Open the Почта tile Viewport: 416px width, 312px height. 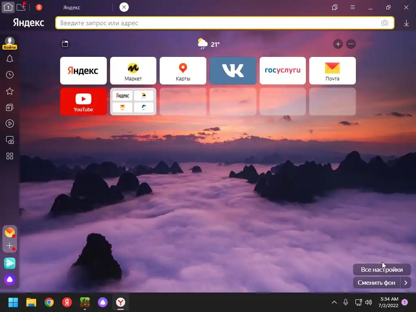coord(332,71)
